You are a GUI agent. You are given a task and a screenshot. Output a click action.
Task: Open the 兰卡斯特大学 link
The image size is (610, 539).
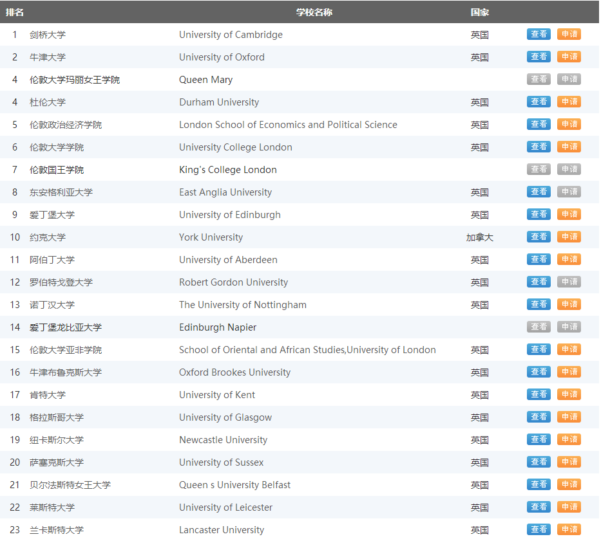57,531
